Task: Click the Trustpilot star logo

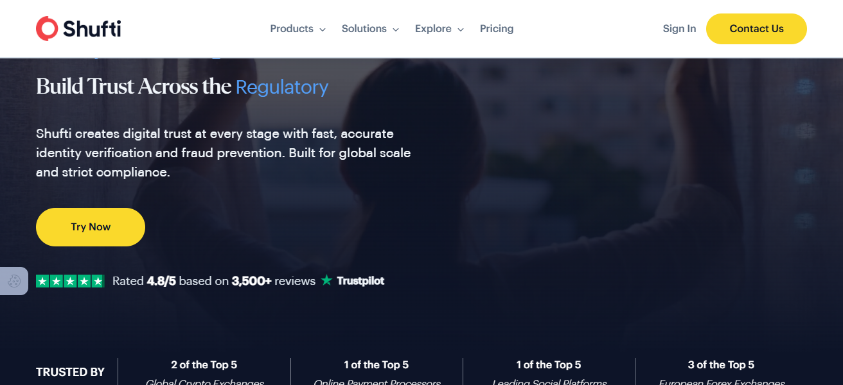Action: (327, 280)
